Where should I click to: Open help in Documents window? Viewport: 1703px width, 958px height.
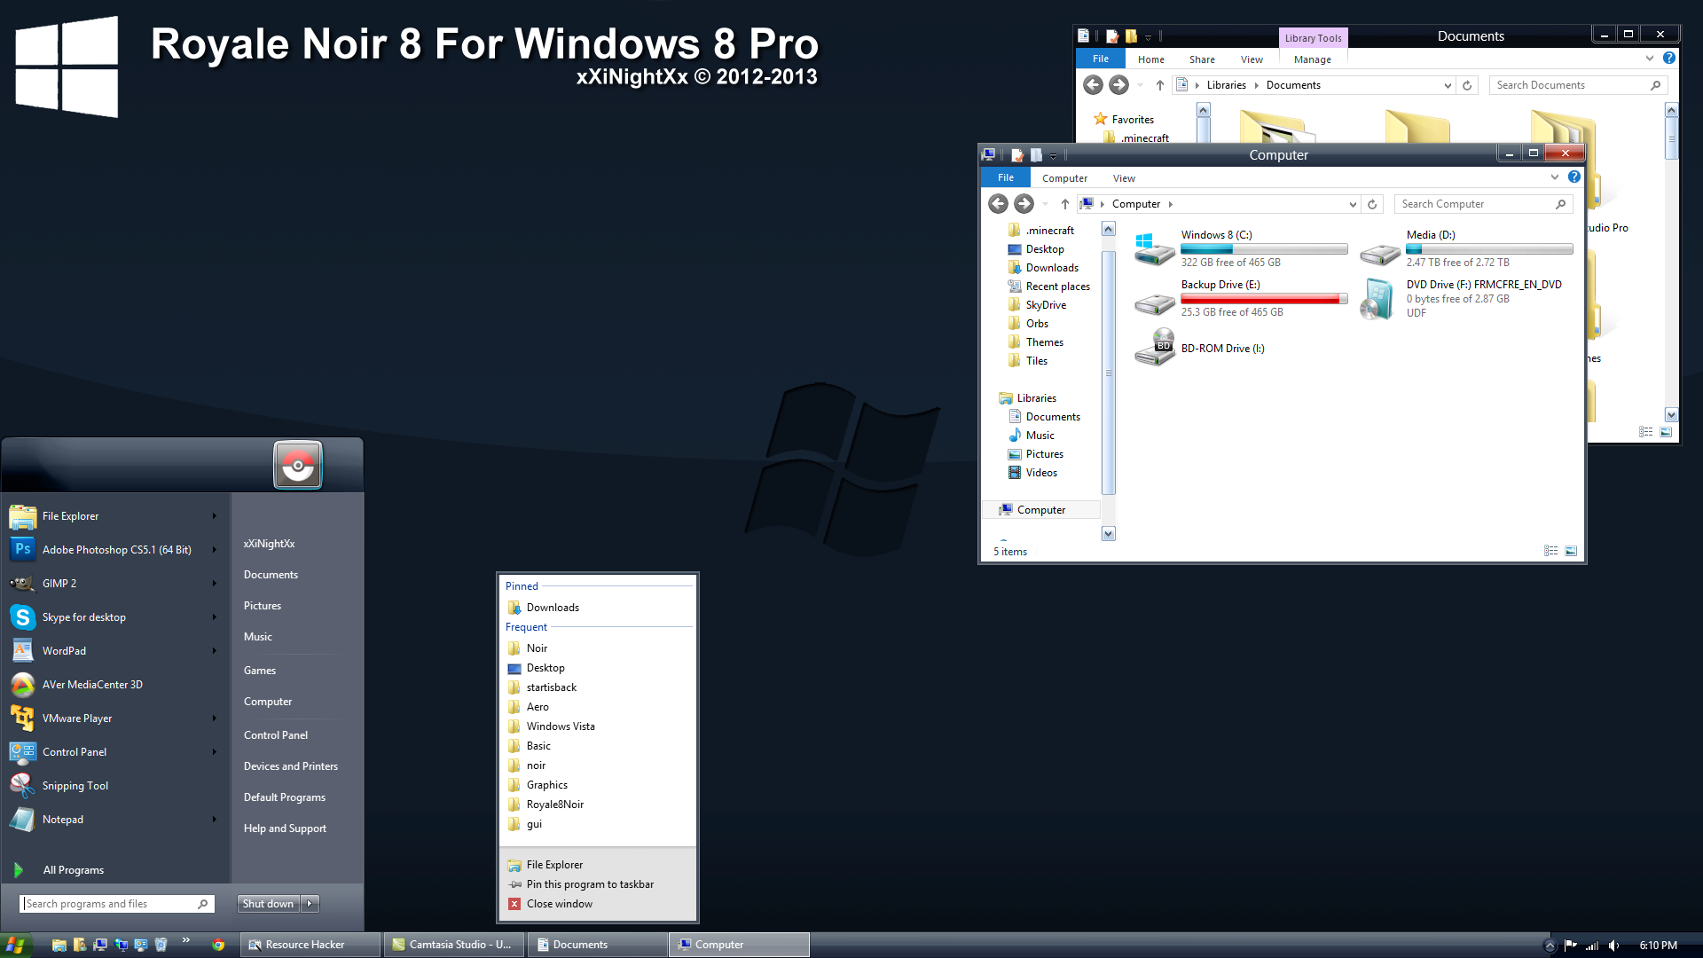(x=1669, y=58)
